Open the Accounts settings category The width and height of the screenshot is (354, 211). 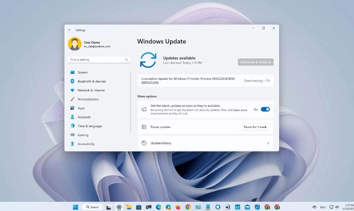[x=99, y=117]
